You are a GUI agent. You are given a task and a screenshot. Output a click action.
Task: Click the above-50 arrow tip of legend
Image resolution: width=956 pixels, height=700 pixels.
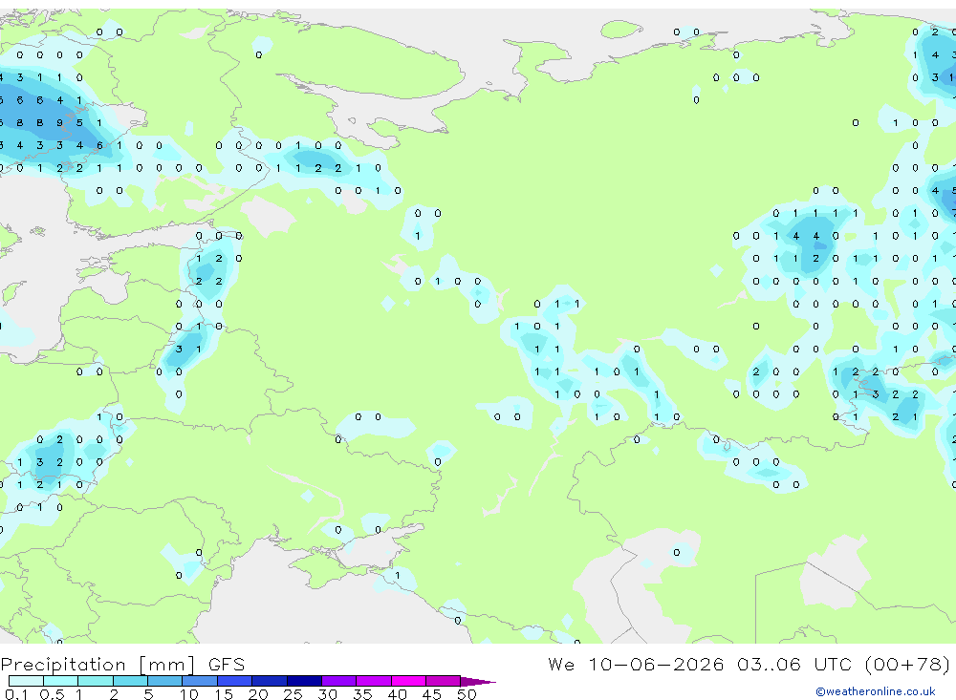[478, 682]
